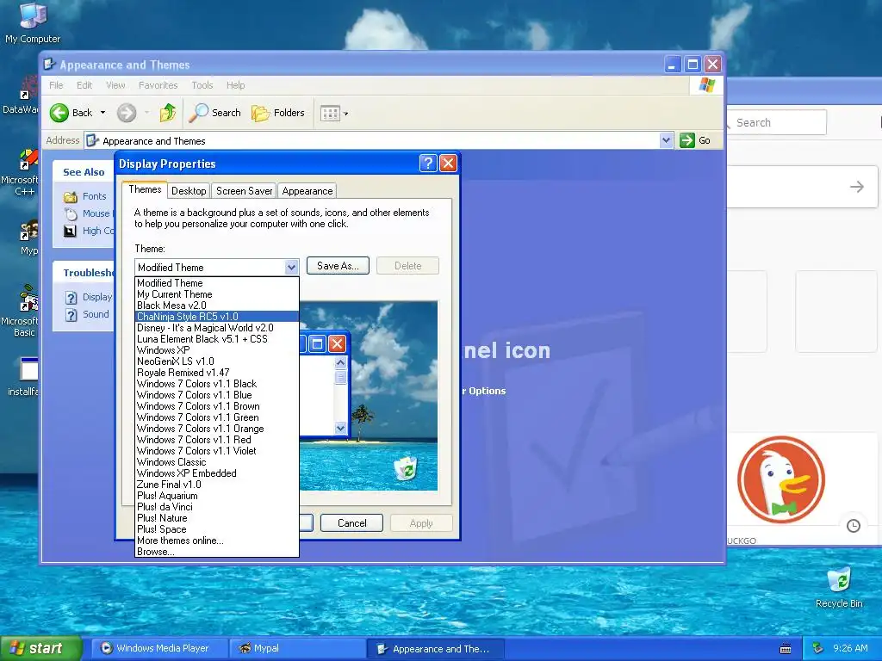Click the green Go arrow button
This screenshot has height=661, width=882.
[686, 140]
